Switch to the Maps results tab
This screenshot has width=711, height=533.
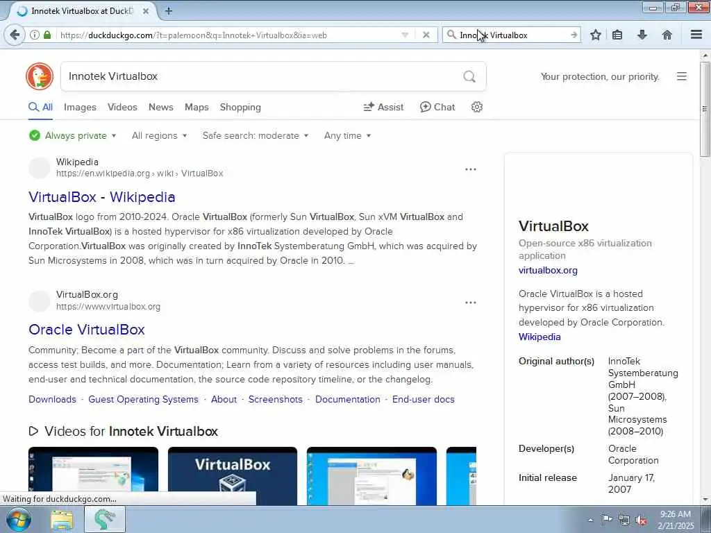point(196,107)
